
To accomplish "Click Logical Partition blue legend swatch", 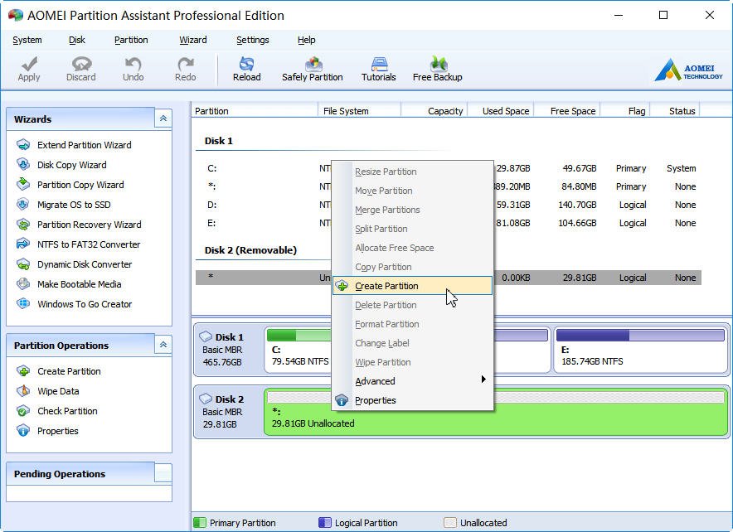I will 324,522.
